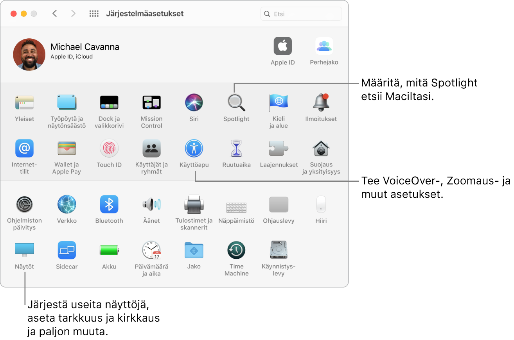Open Hiiri mouse settings
The height and width of the screenshot is (340, 514).
(321, 204)
